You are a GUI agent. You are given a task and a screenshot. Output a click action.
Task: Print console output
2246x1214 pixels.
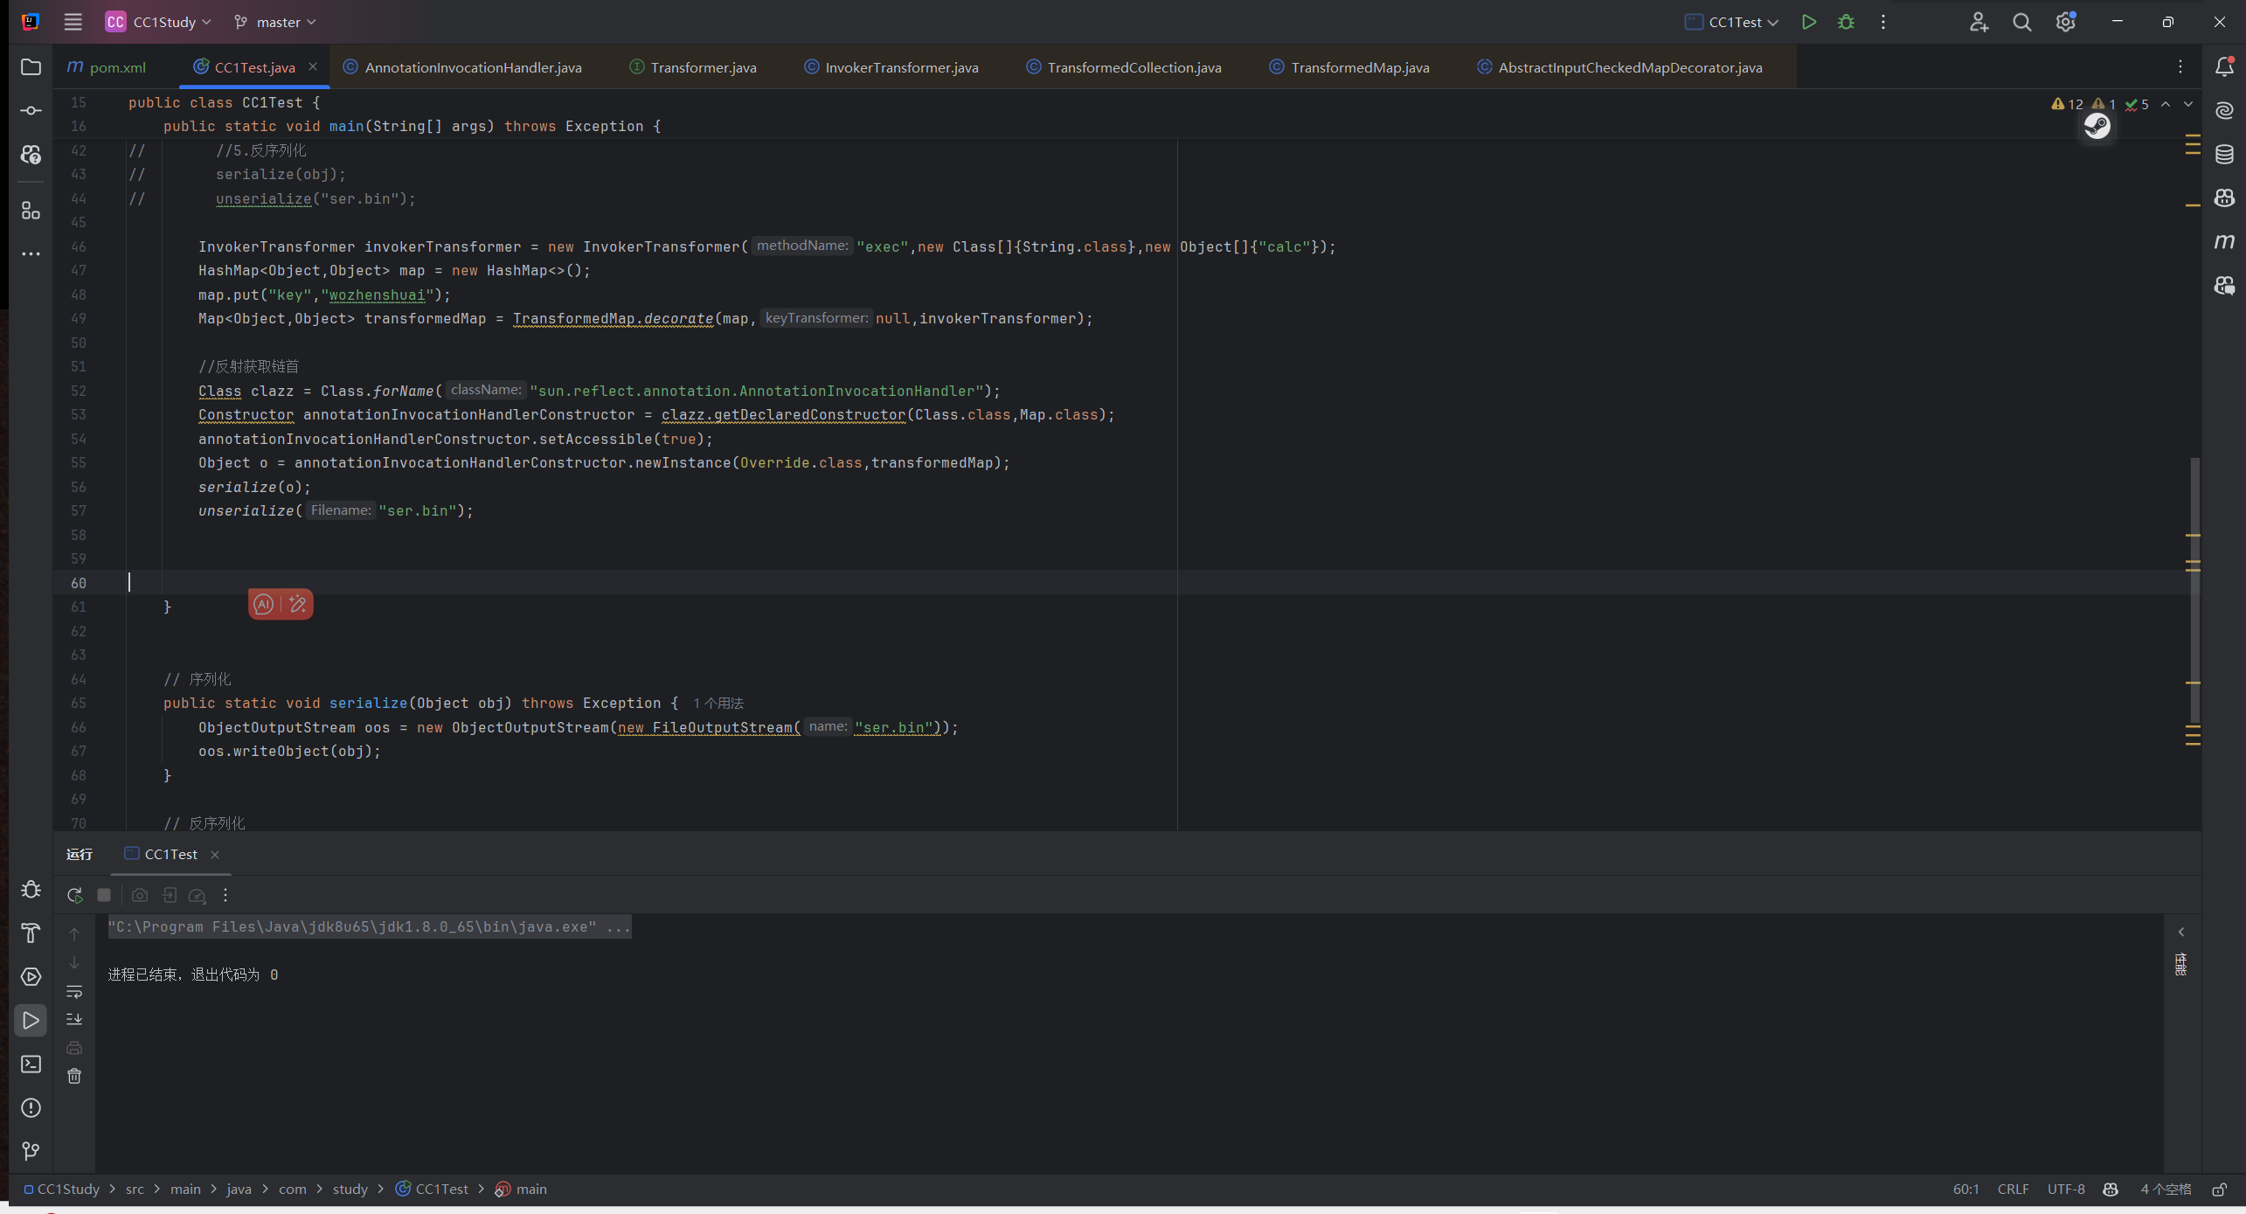74,1048
